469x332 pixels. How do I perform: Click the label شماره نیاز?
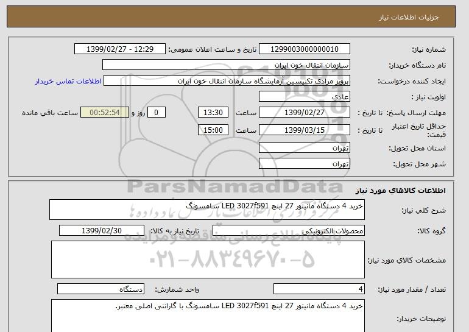[429, 49]
